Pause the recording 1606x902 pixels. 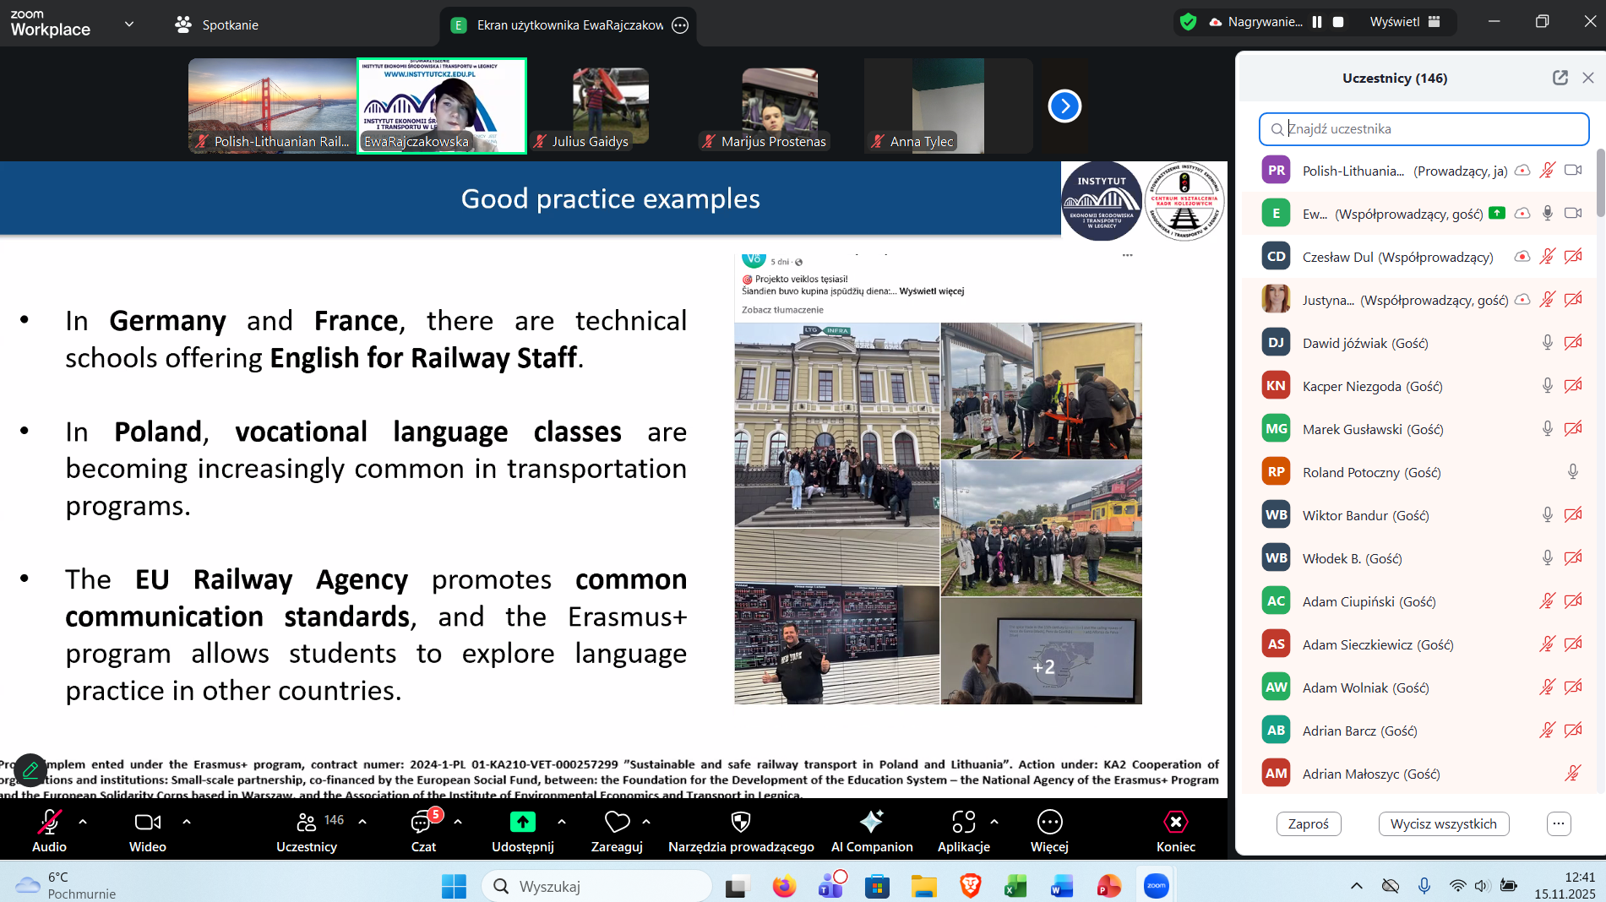click(x=1317, y=22)
